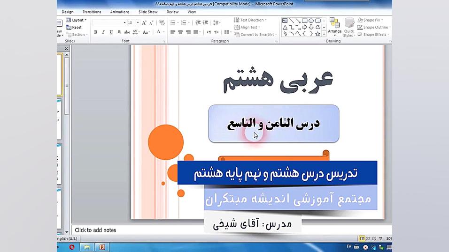Click Decrease Font Size icon
The height and width of the screenshot is (252, 449).
click(151, 22)
